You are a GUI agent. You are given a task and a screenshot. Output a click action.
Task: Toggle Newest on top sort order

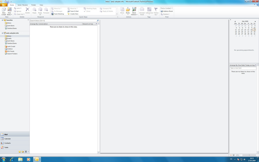click(90, 24)
